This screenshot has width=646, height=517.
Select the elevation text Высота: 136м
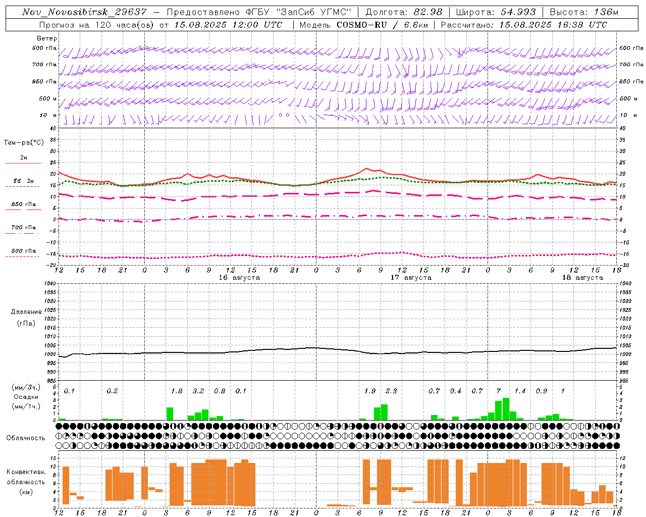(x=584, y=12)
